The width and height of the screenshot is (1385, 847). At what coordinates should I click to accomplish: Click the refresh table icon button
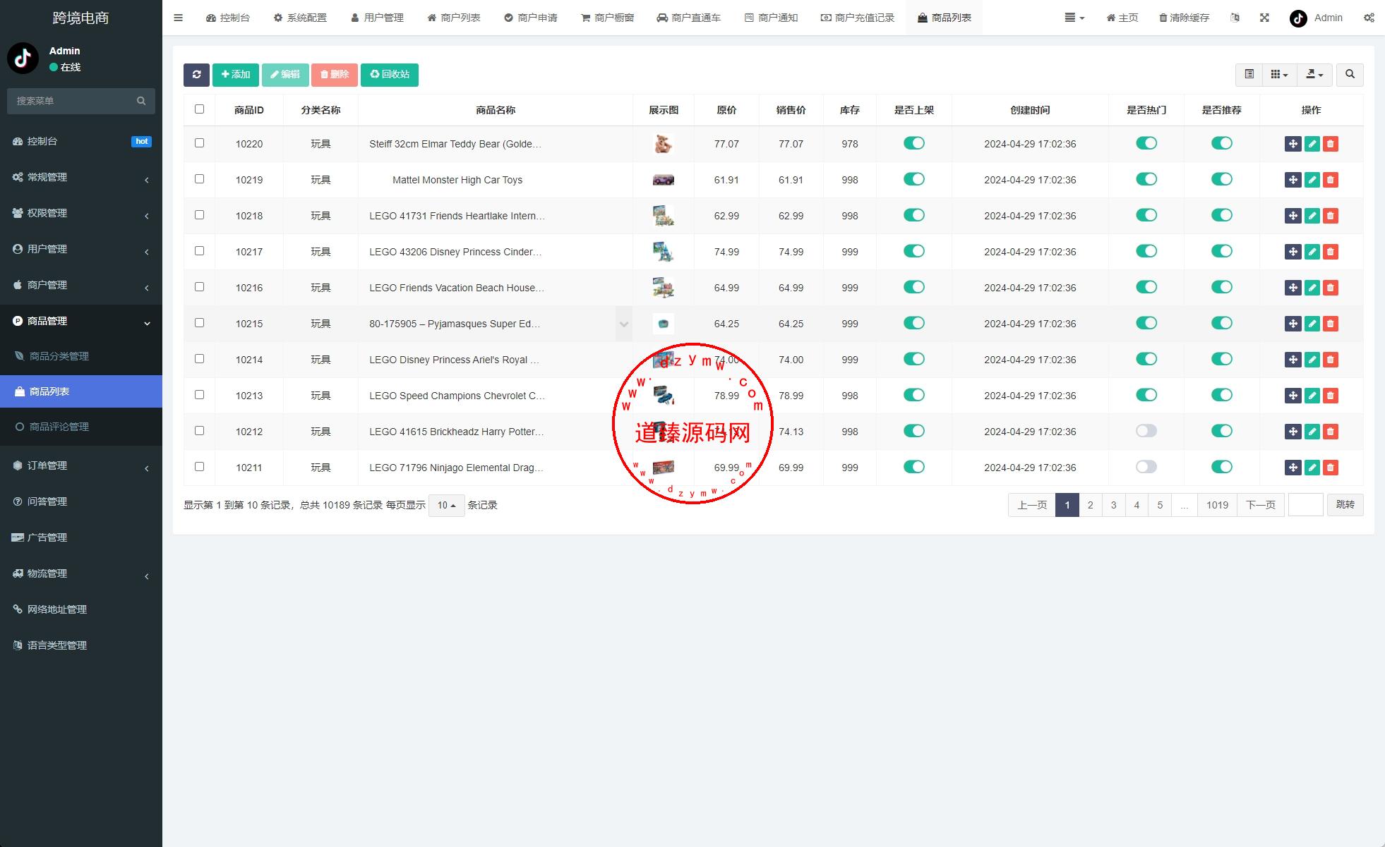(196, 75)
